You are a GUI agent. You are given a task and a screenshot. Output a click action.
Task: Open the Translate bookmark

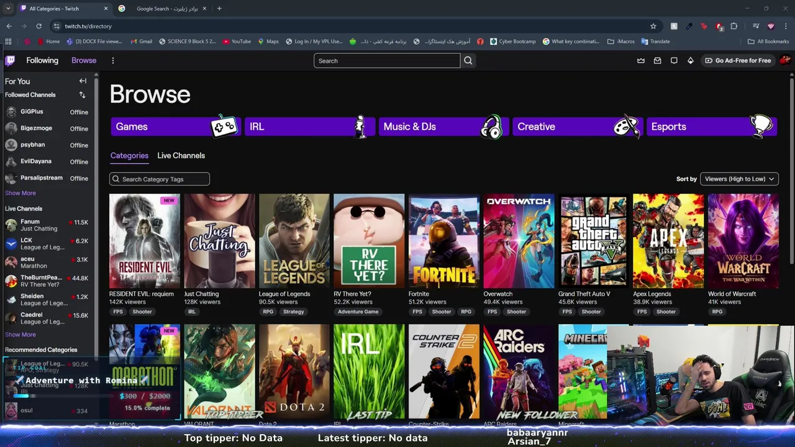pyautogui.click(x=655, y=42)
